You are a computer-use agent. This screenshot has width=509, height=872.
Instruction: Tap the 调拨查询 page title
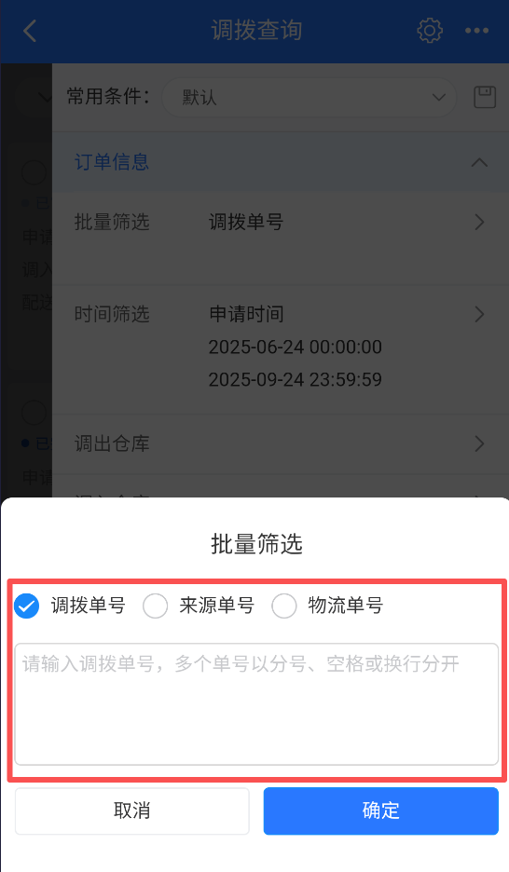click(x=256, y=30)
